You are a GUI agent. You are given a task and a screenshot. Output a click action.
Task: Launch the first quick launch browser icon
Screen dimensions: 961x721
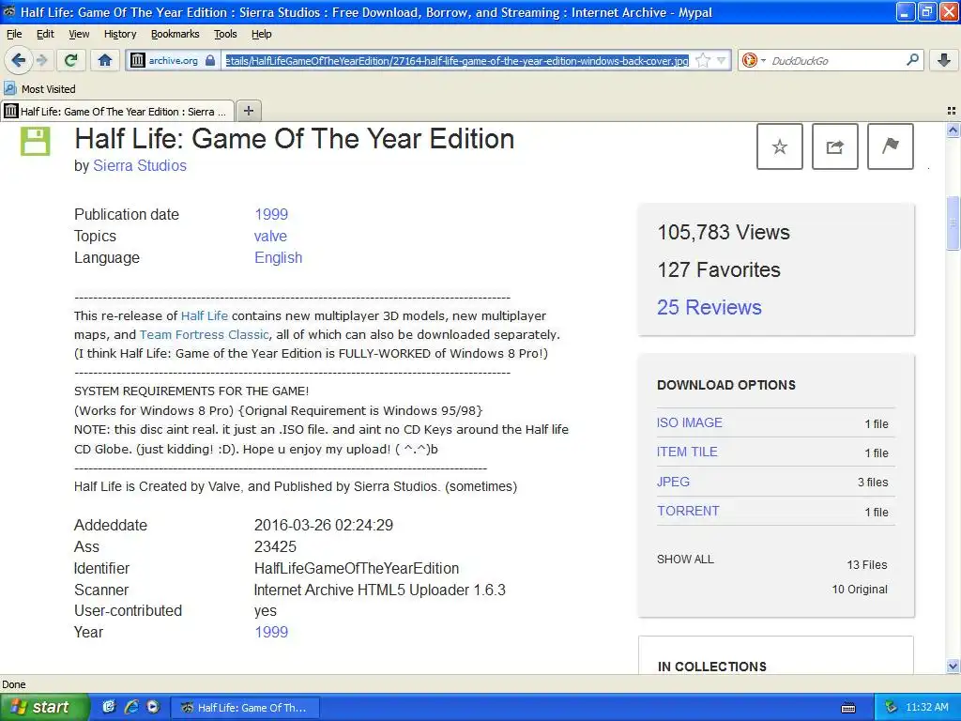coord(109,707)
